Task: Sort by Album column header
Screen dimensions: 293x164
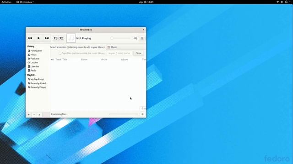Action: (x=125, y=60)
